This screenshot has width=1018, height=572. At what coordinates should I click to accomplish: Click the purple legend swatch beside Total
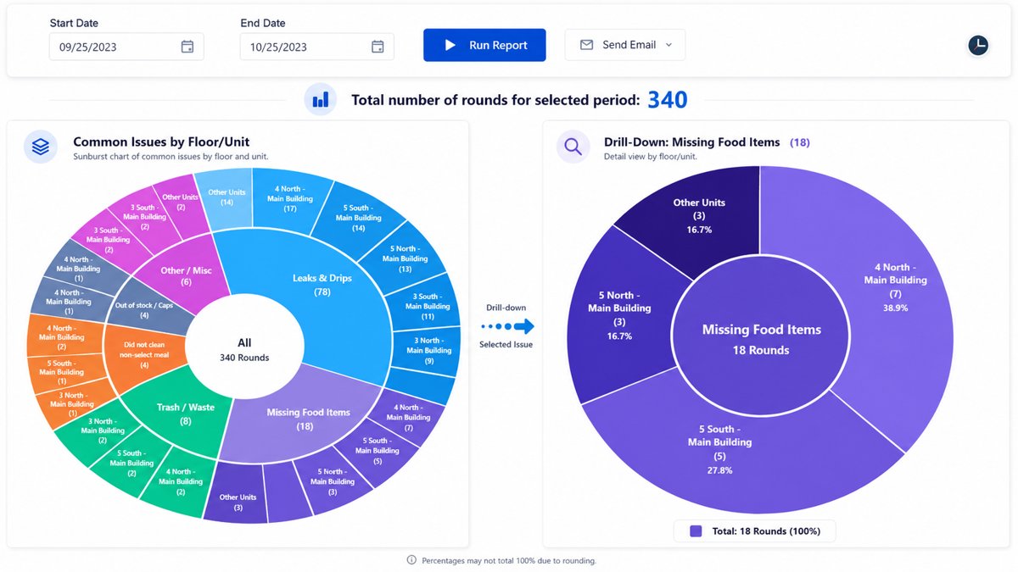coord(696,531)
